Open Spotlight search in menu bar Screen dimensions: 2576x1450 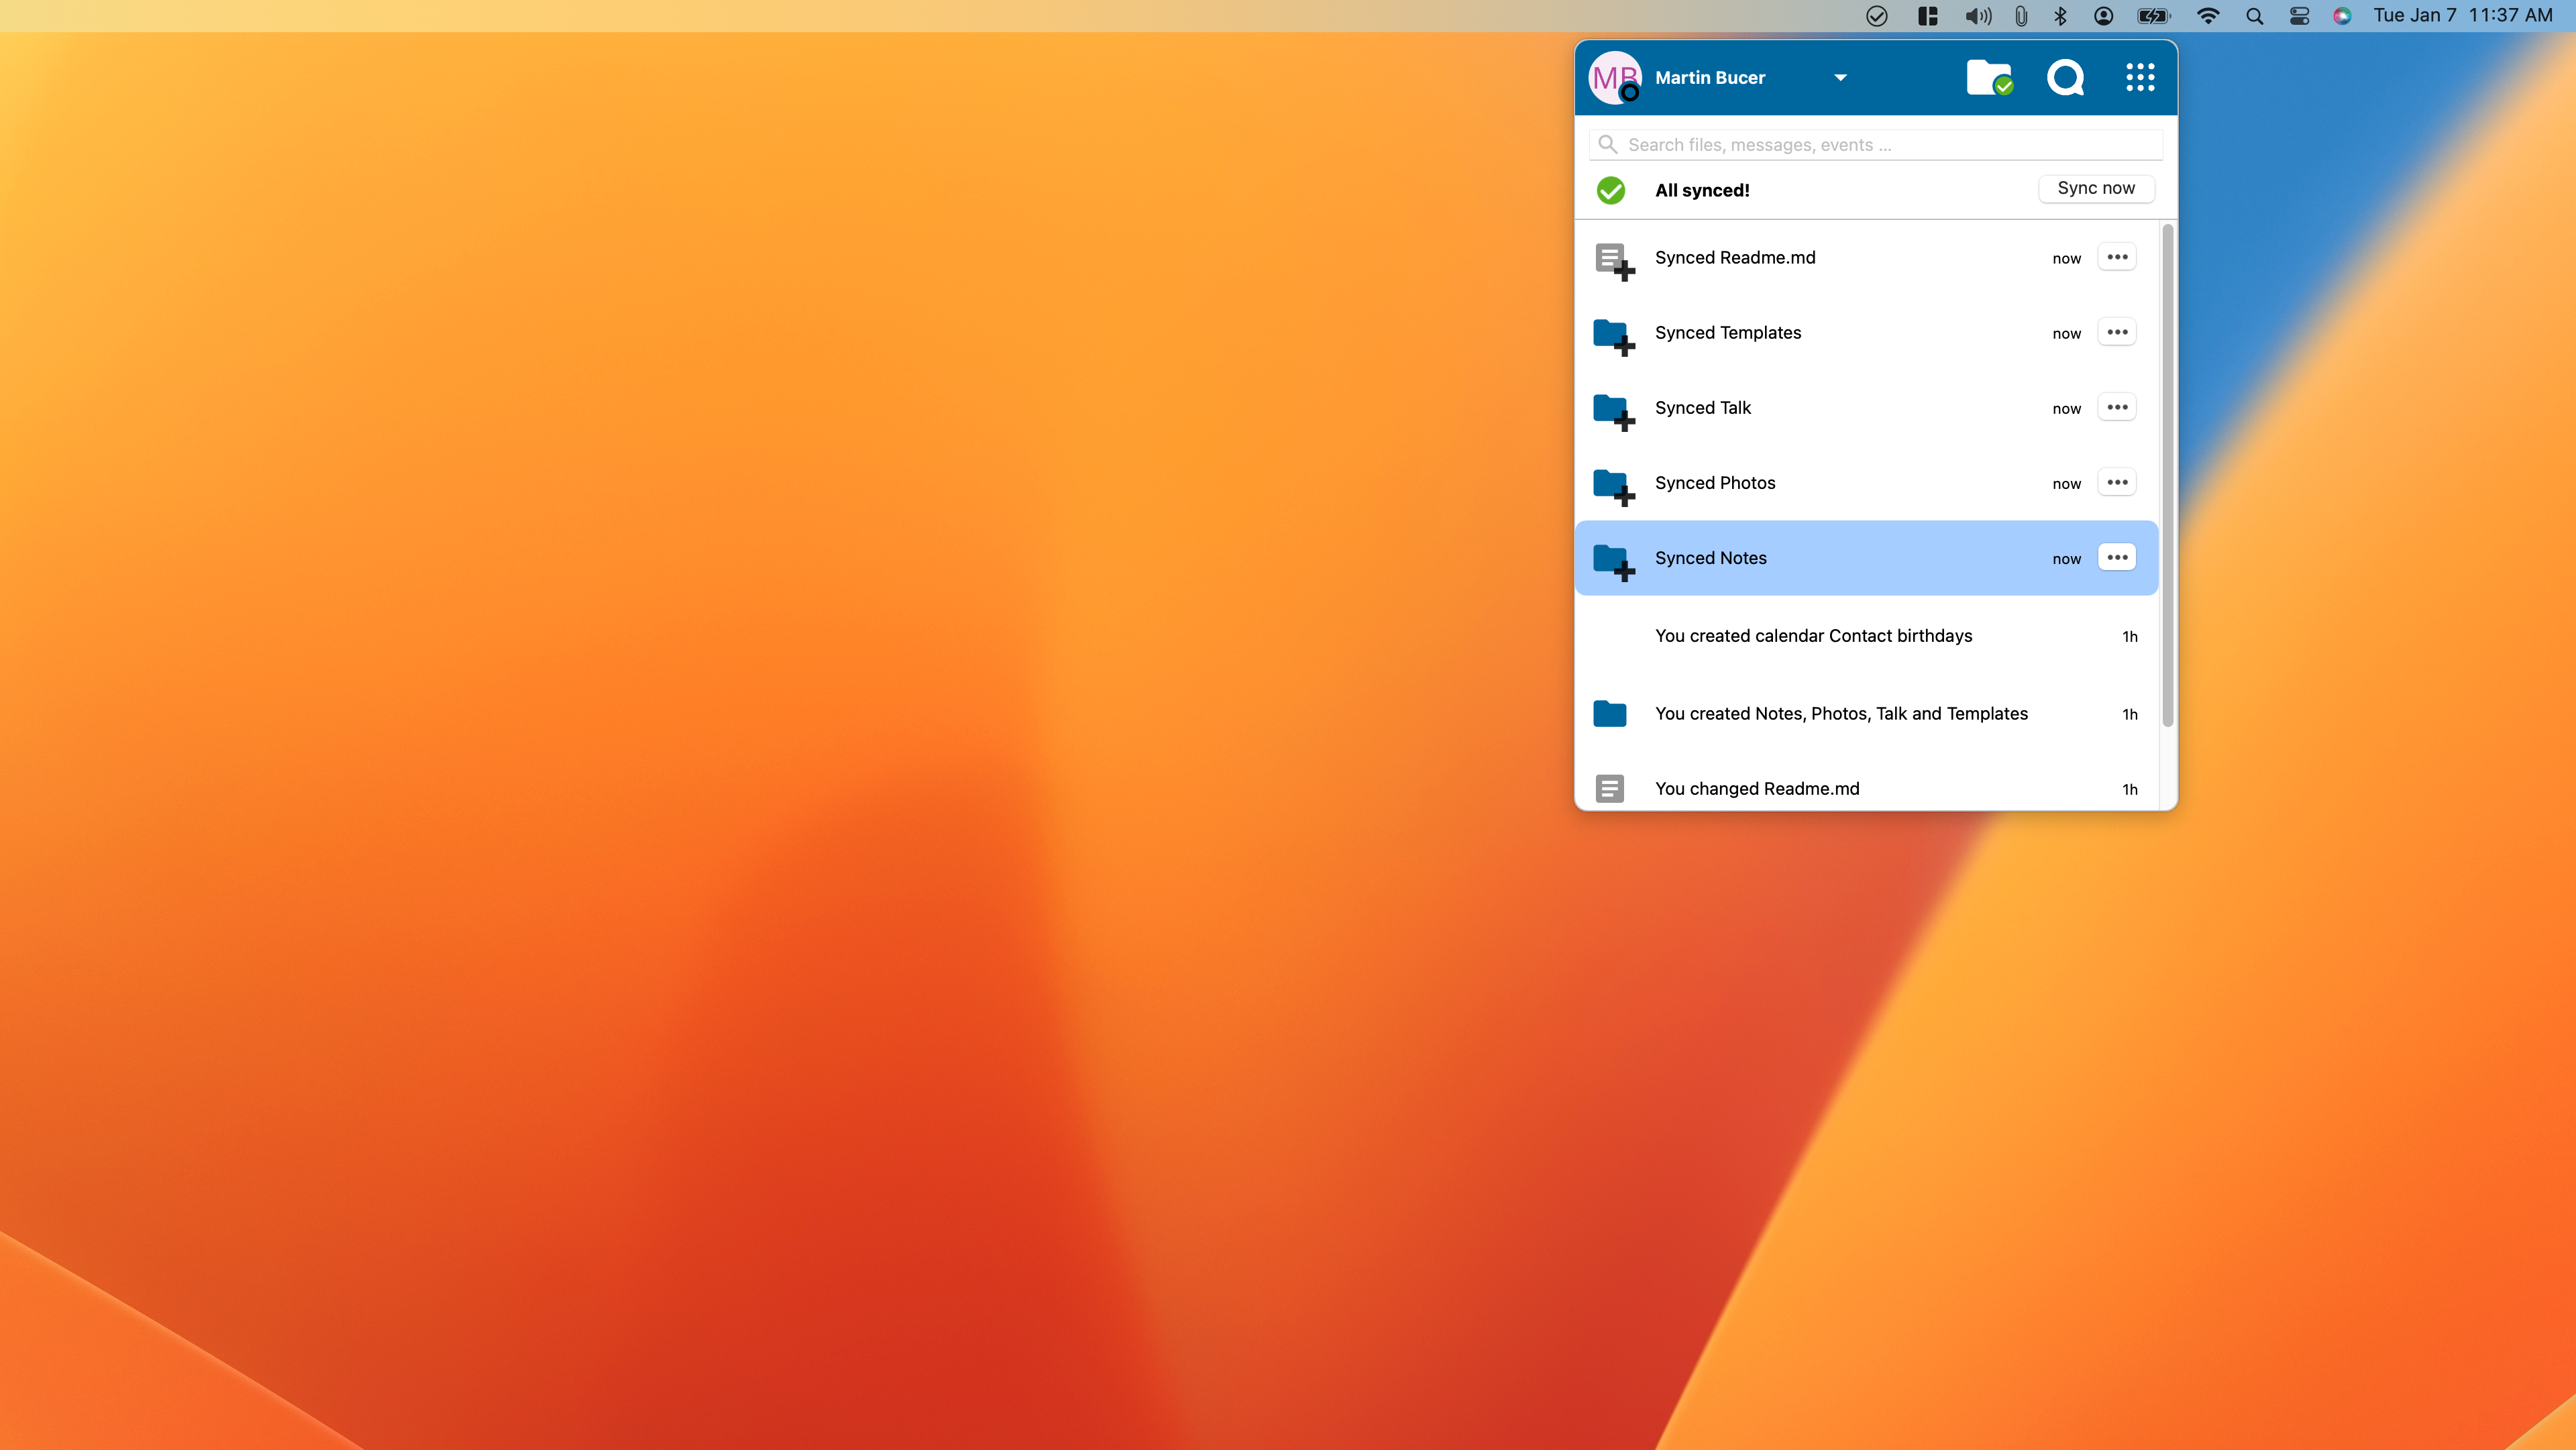point(2254,16)
